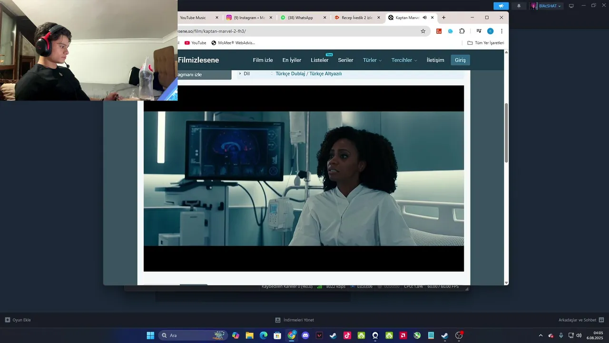Click the Türkçe Dublaj / Türkçe Altyazılı link
The height and width of the screenshot is (343, 609).
pyautogui.click(x=309, y=74)
